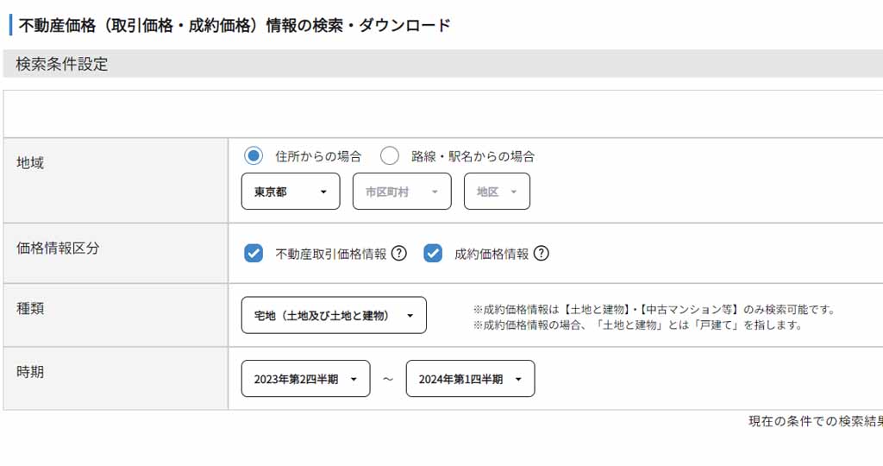
Task: Expand 宅地（土地及び土地と建物） type dropdown
Action: pos(333,316)
